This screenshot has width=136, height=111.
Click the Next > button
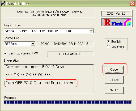pyautogui.click(x=114, y=90)
